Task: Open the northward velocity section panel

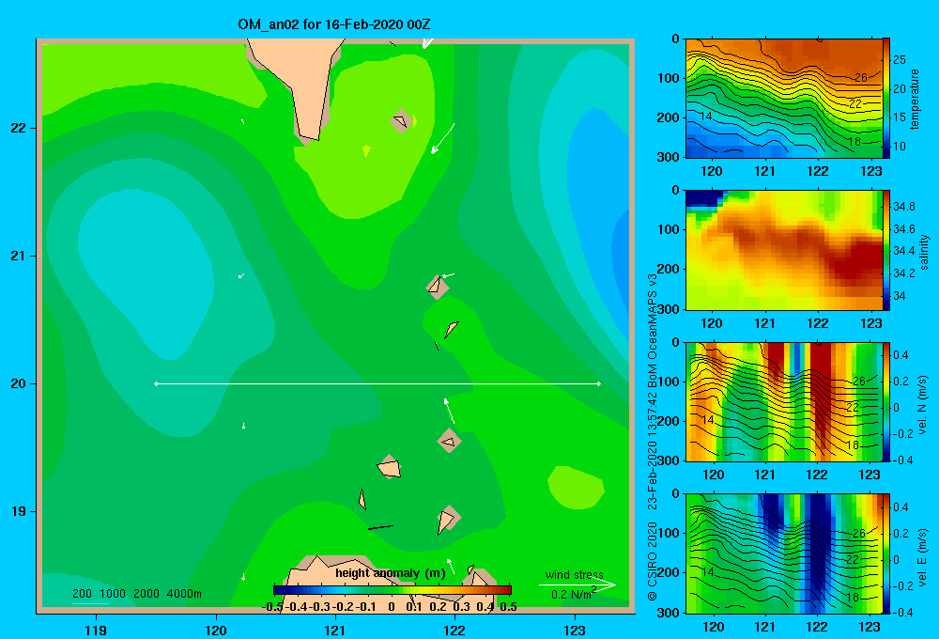Action: coord(784,401)
